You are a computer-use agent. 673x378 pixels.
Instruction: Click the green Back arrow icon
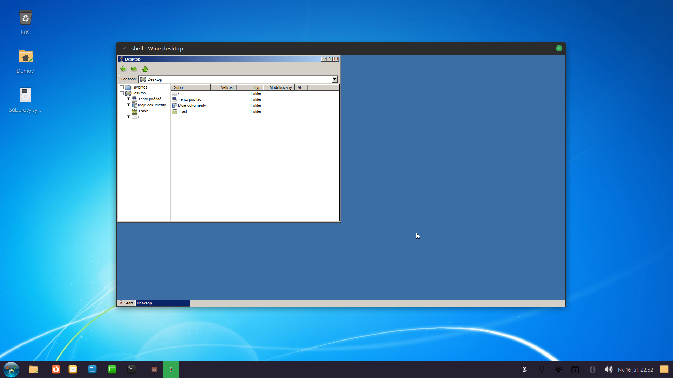point(123,69)
